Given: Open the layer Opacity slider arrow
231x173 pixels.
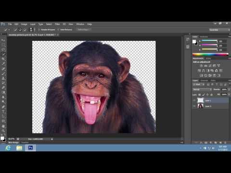Looking at the screenshot, I should 229,89.
